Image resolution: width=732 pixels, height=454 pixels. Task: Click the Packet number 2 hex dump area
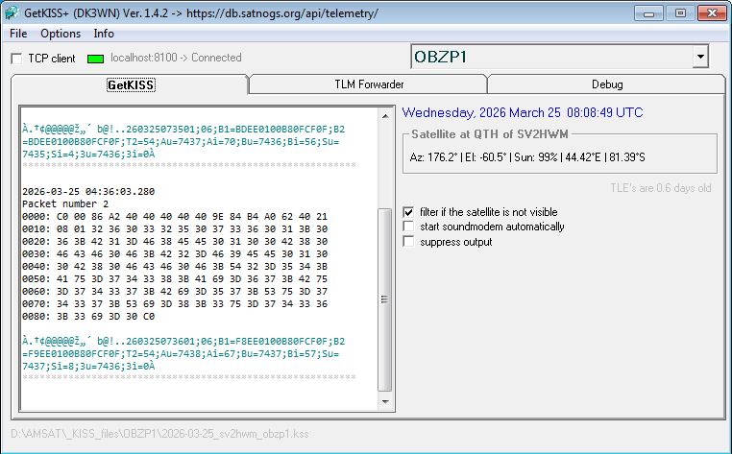click(175, 271)
